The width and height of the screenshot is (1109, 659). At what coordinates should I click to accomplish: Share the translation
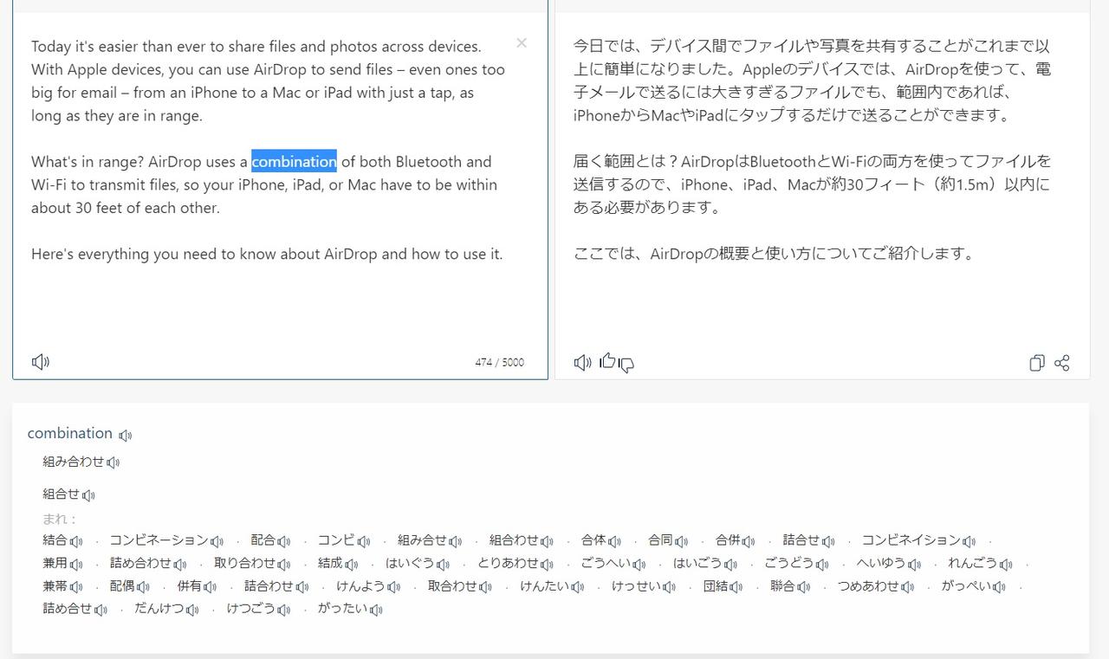(1062, 363)
